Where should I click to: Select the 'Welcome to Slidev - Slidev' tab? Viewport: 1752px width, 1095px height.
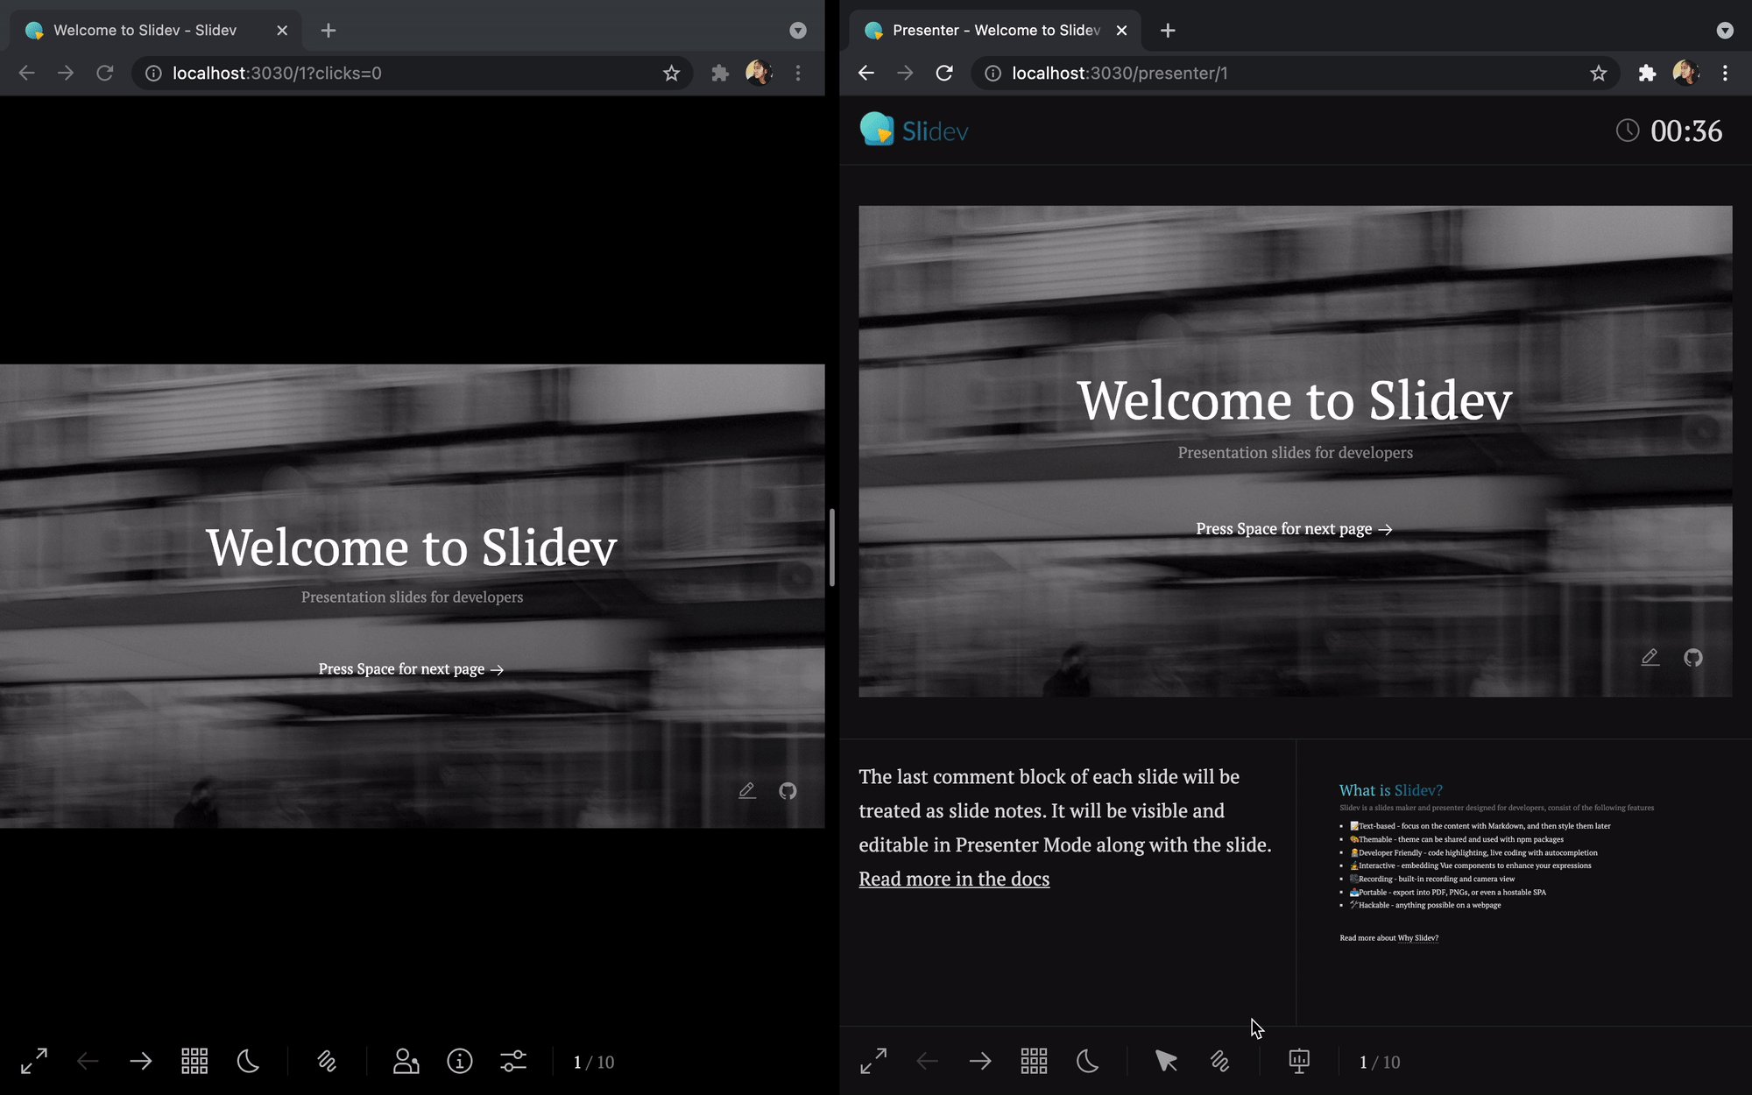(145, 30)
